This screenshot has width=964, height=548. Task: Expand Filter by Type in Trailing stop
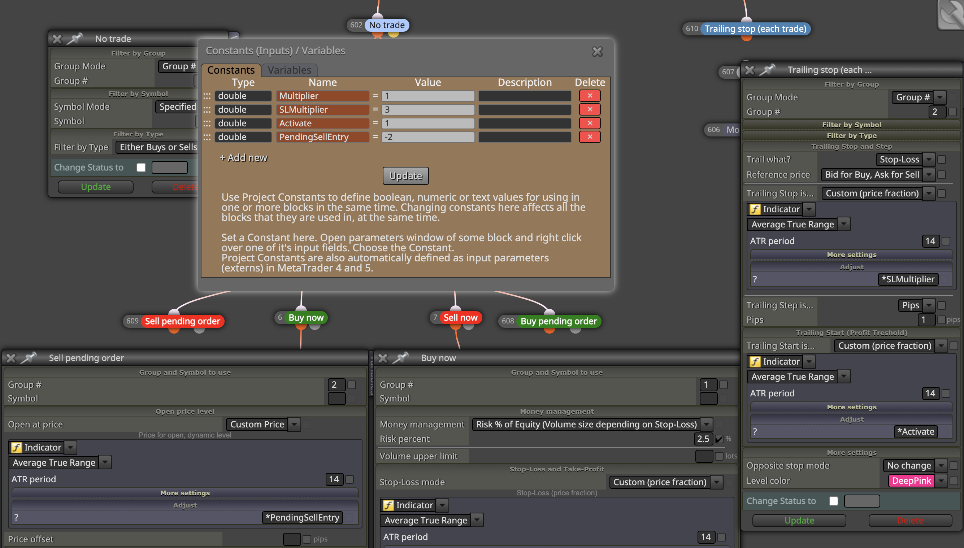point(851,136)
